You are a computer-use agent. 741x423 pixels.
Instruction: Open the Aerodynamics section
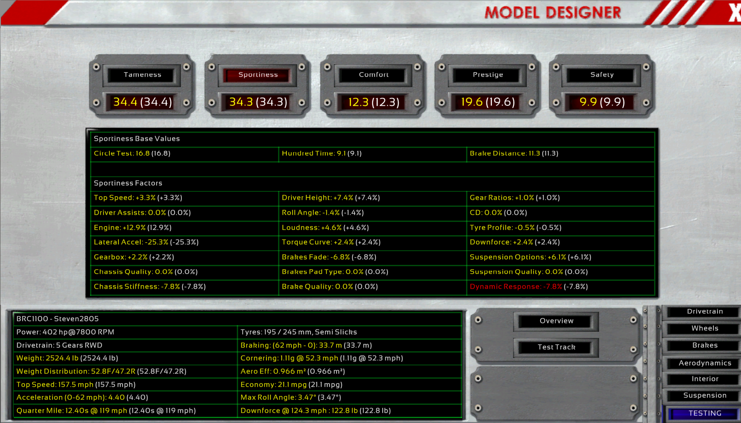[705, 363]
